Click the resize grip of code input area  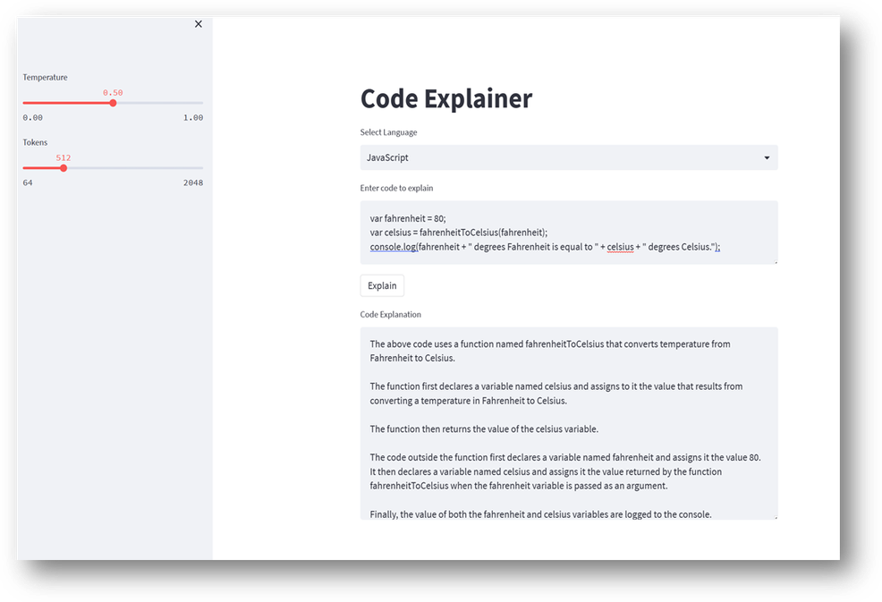[776, 261]
